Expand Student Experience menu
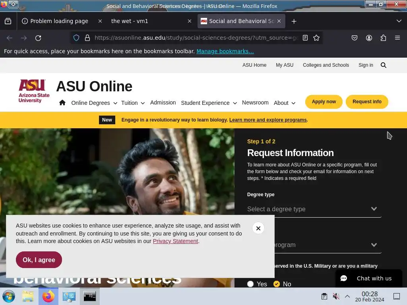This screenshot has height=305, width=407. (209, 103)
